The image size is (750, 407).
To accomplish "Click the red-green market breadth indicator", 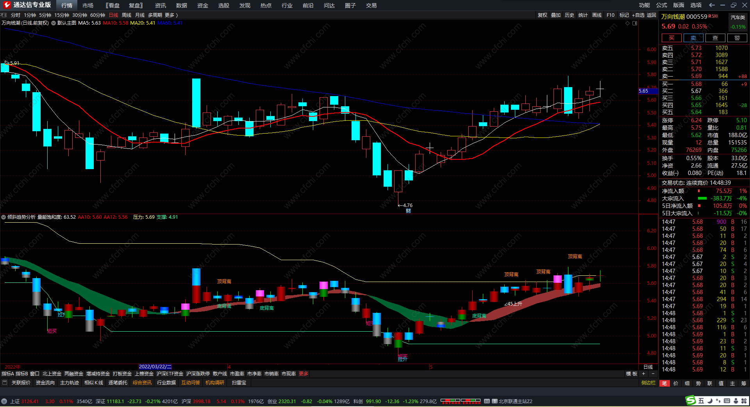I will point(461,401).
